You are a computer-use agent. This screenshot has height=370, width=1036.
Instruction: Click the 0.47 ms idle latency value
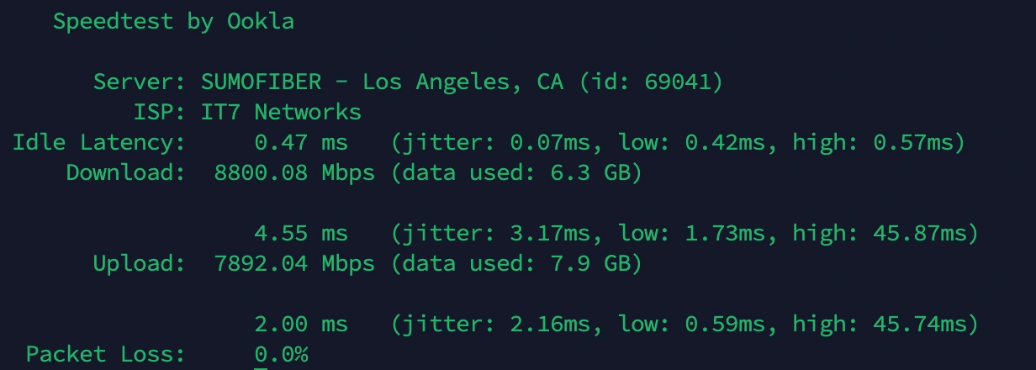click(x=300, y=143)
